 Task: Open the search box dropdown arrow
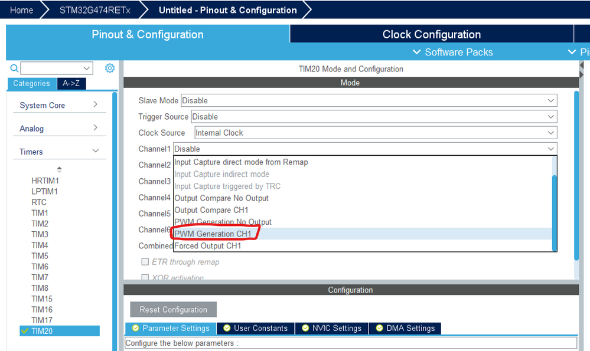(x=87, y=68)
